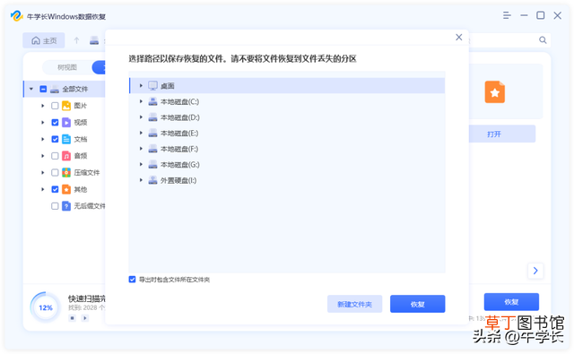Select 本地磁盘(E:) as save location
The height and width of the screenshot is (354, 574).
click(287, 134)
